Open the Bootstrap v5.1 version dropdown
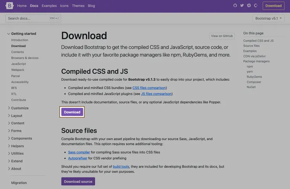Image resolution: width=290 pixels, height=189 pixels. point(268,18)
